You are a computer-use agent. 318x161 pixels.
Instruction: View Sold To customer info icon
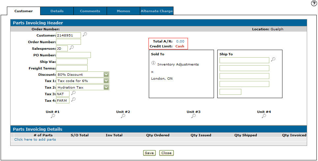pos(153,63)
